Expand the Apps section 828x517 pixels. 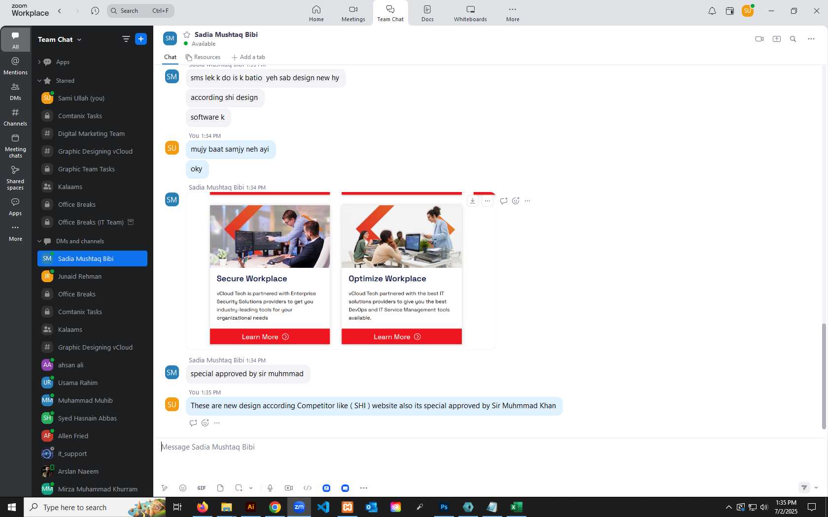click(x=39, y=62)
